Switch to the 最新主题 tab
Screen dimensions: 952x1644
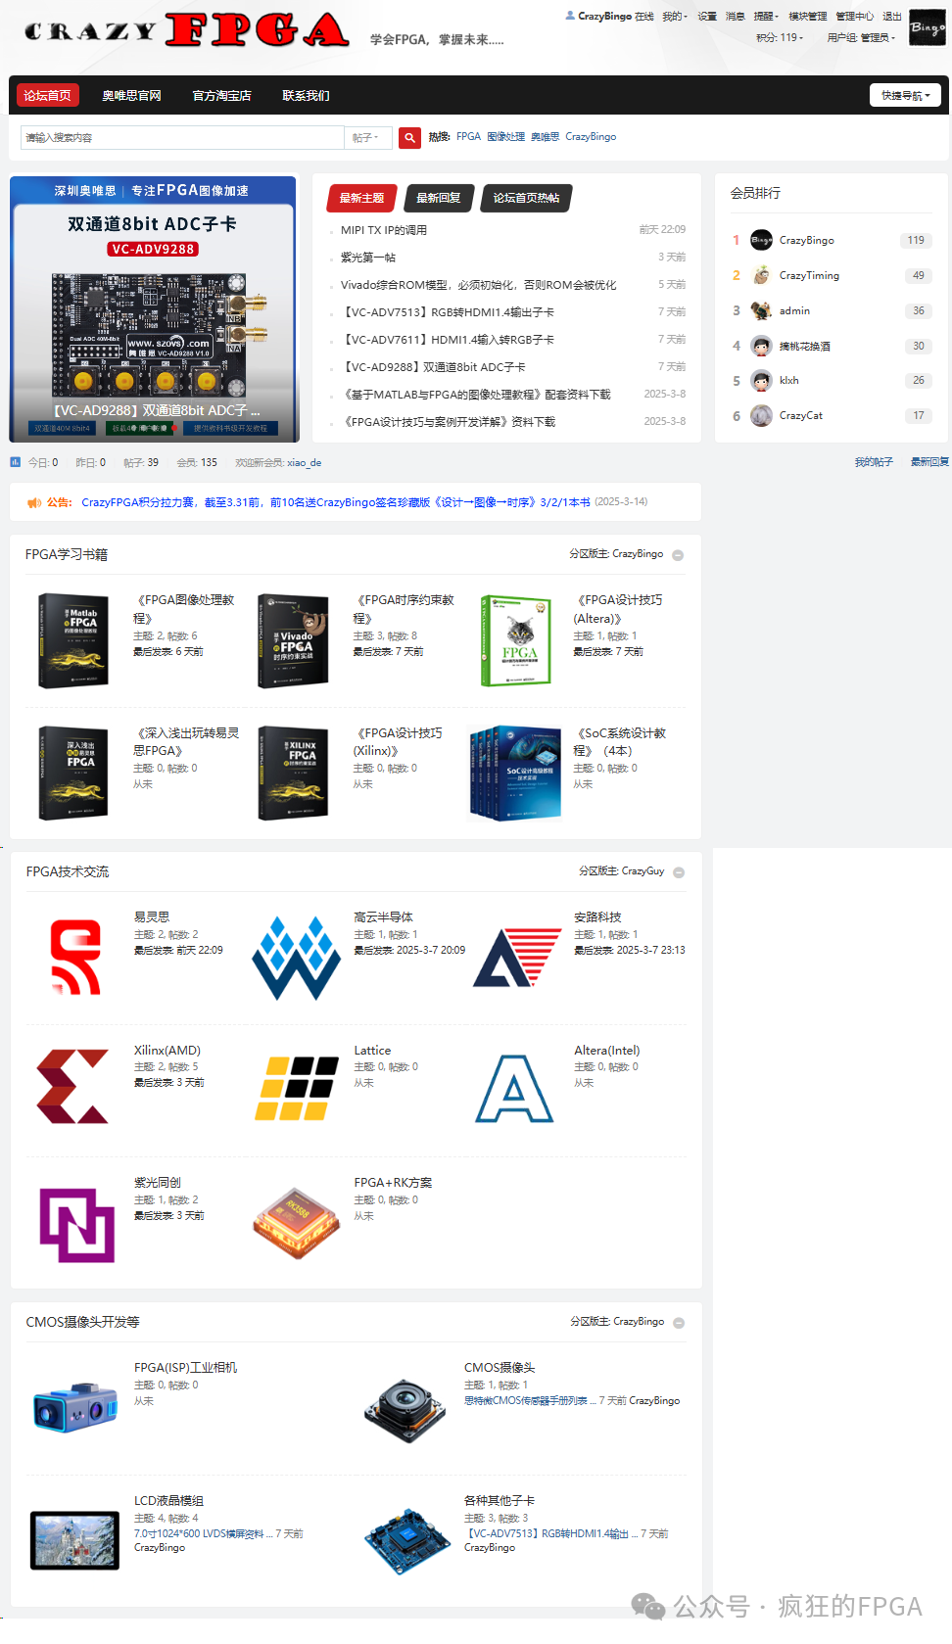361,198
